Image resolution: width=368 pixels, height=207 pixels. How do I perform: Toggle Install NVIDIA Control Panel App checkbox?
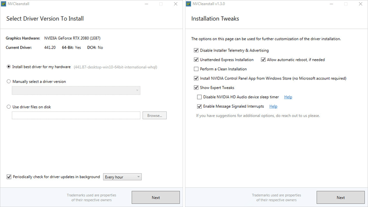pyautogui.click(x=196, y=78)
